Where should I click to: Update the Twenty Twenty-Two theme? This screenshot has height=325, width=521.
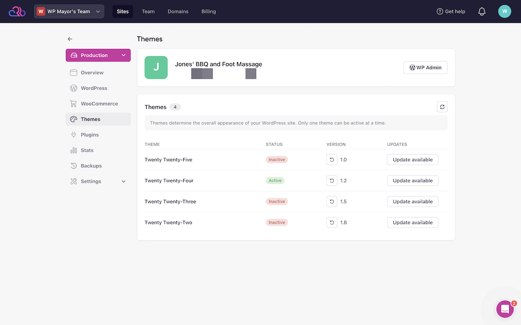coord(413,222)
